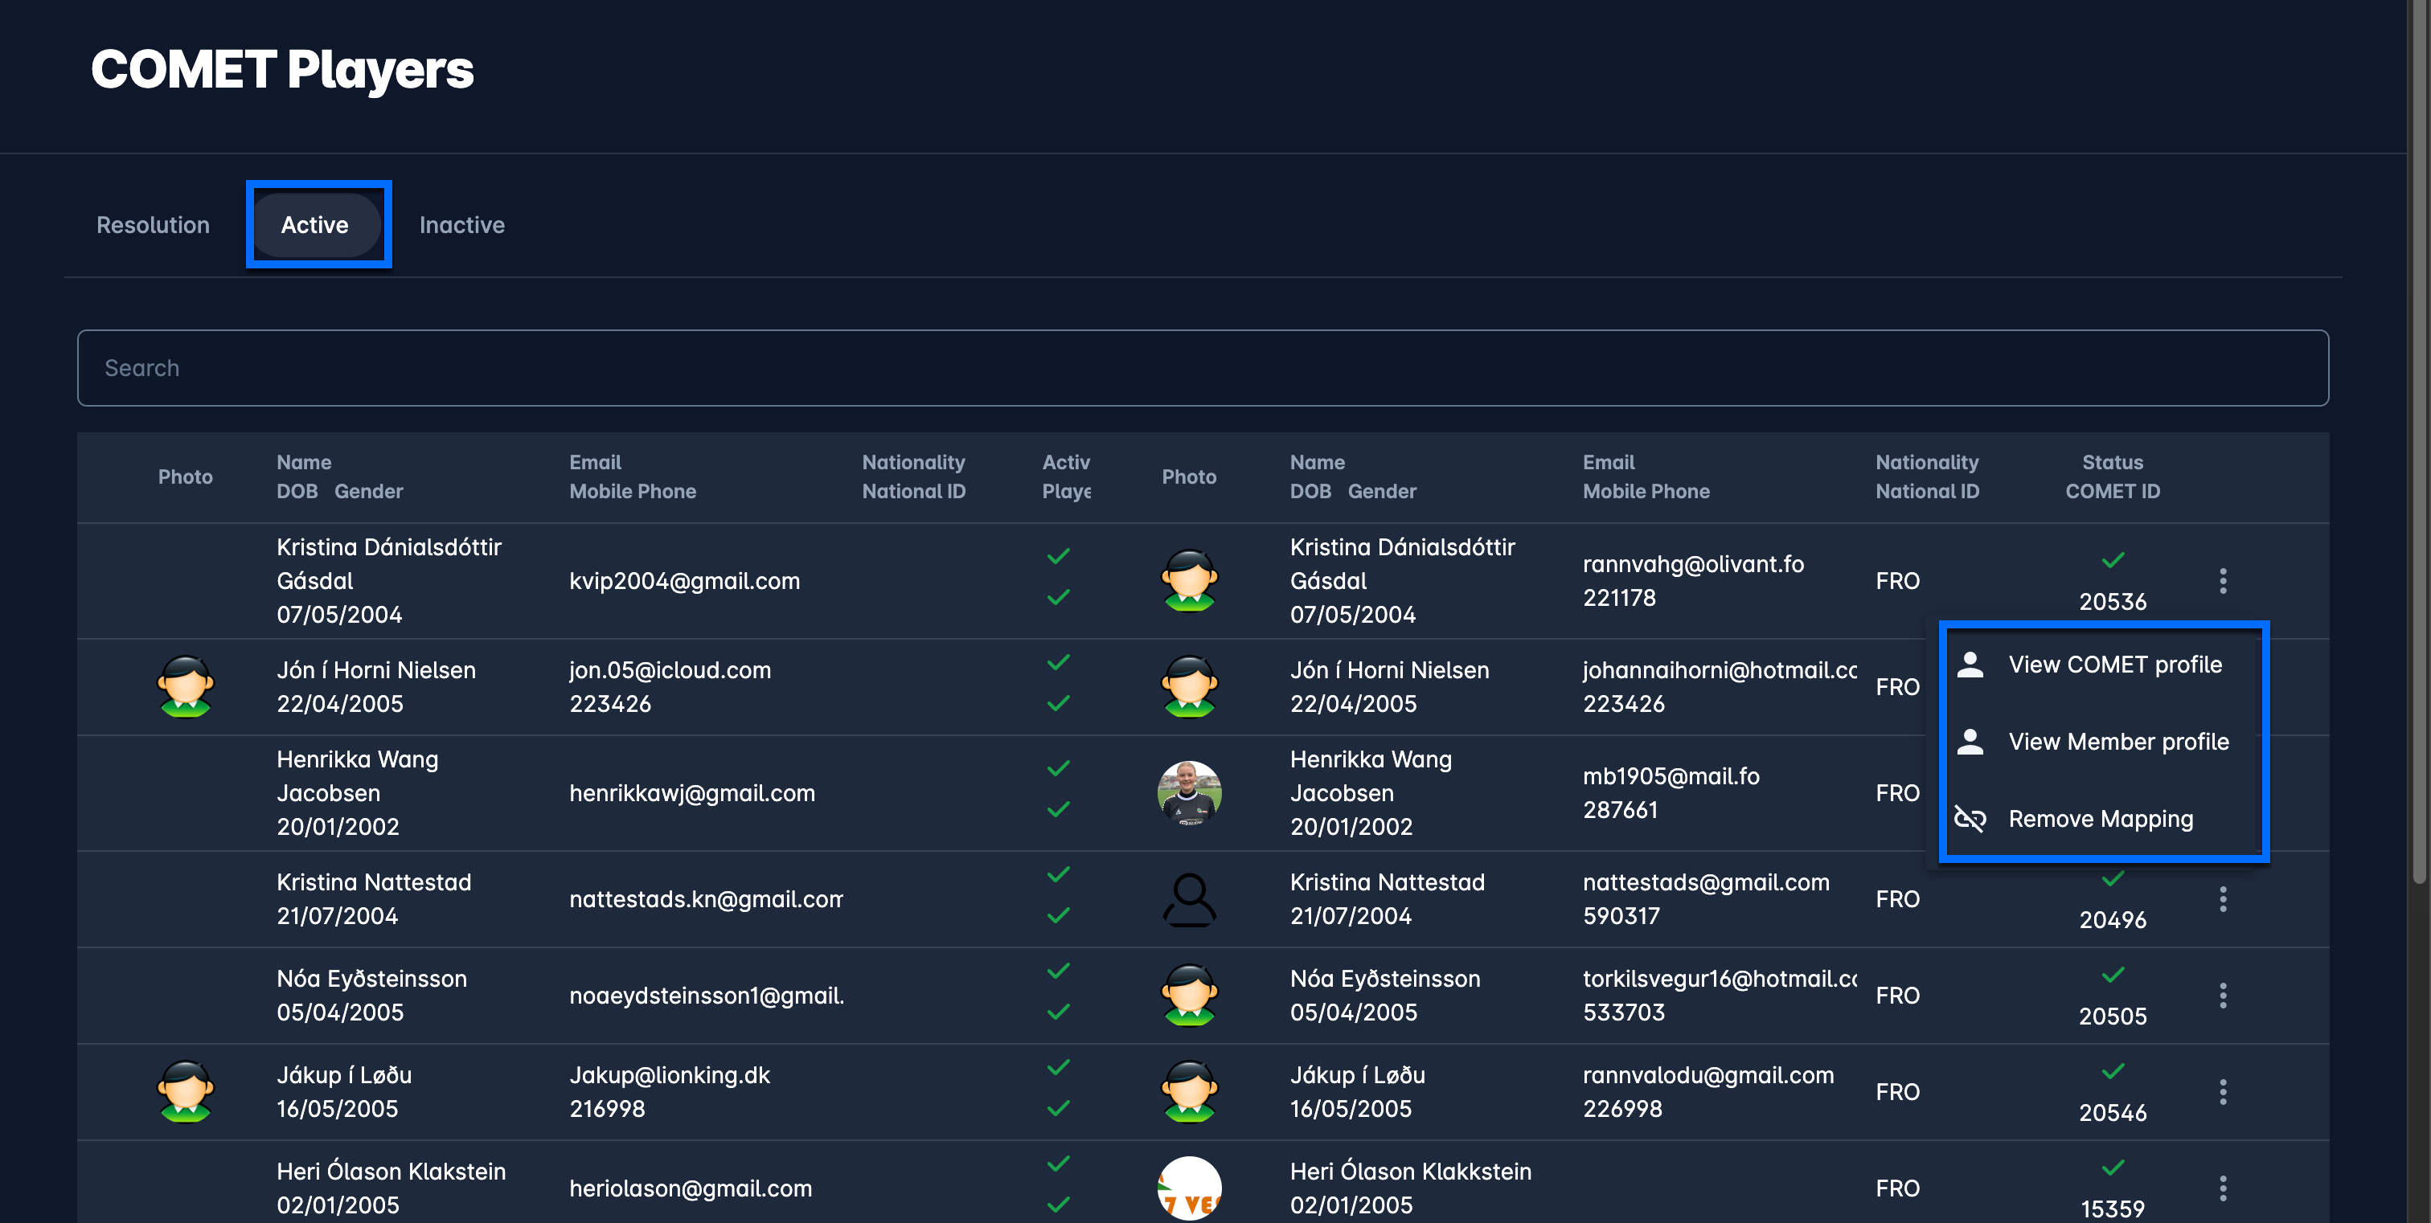Click Heri Ólason Klakkstein's COMET photo
This screenshot has height=1223, width=2431.
1189,1188
